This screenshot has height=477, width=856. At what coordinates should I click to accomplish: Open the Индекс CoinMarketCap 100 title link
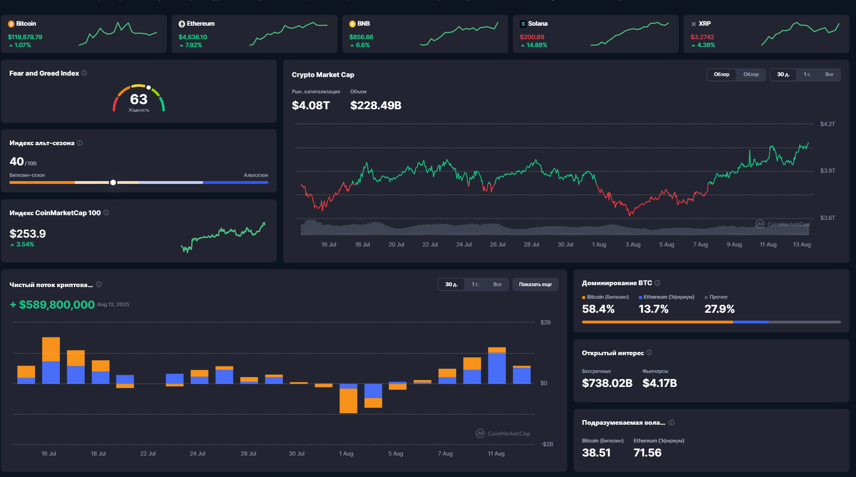pyautogui.click(x=55, y=213)
